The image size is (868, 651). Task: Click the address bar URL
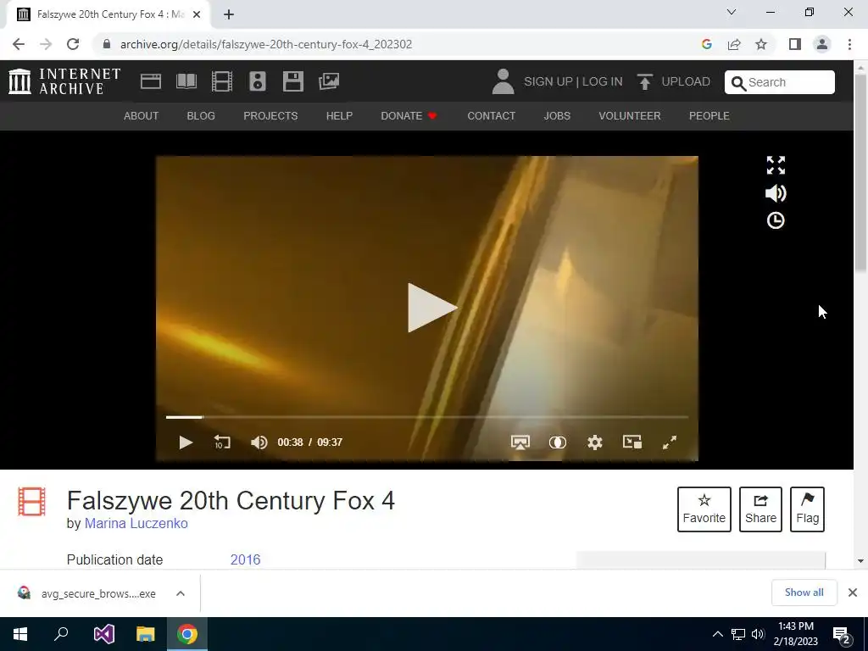[266, 44]
